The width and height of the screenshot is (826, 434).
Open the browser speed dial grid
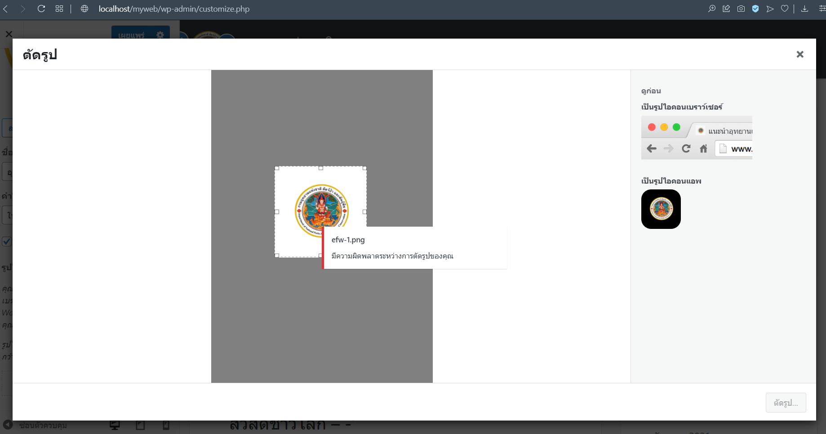pyautogui.click(x=59, y=9)
